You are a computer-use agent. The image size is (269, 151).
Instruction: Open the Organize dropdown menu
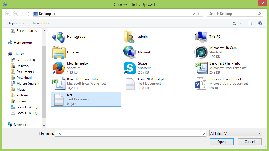(16, 23)
